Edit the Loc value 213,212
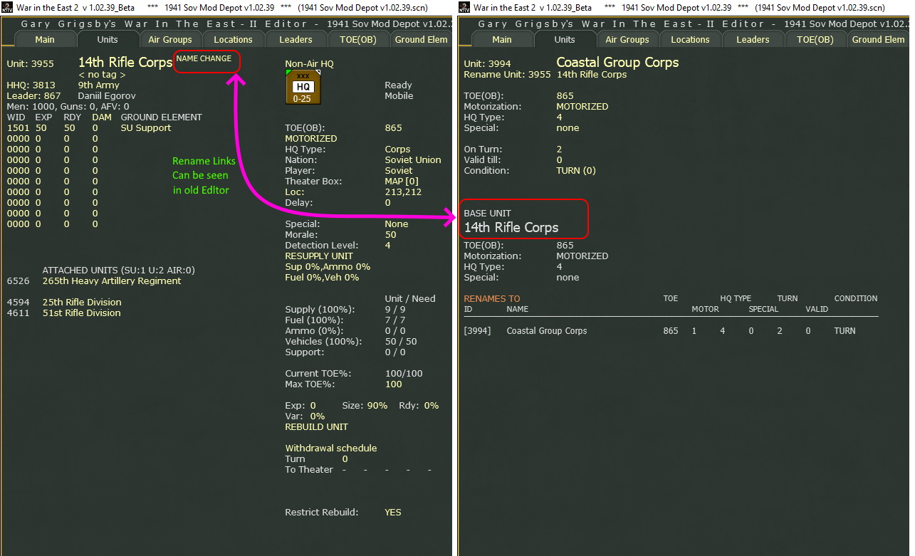915x556 pixels. (x=403, y=192)
